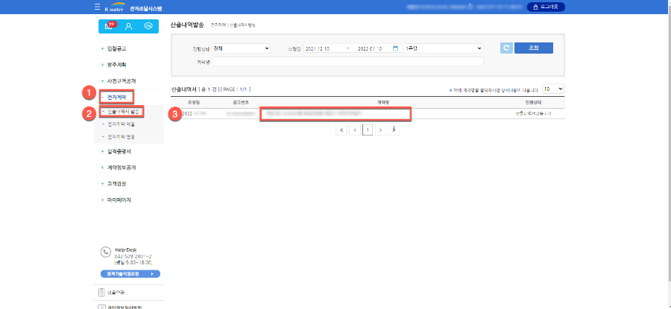671x309 pixels.
Task: Click the start date field 2021.12.10
Action: 324,48
